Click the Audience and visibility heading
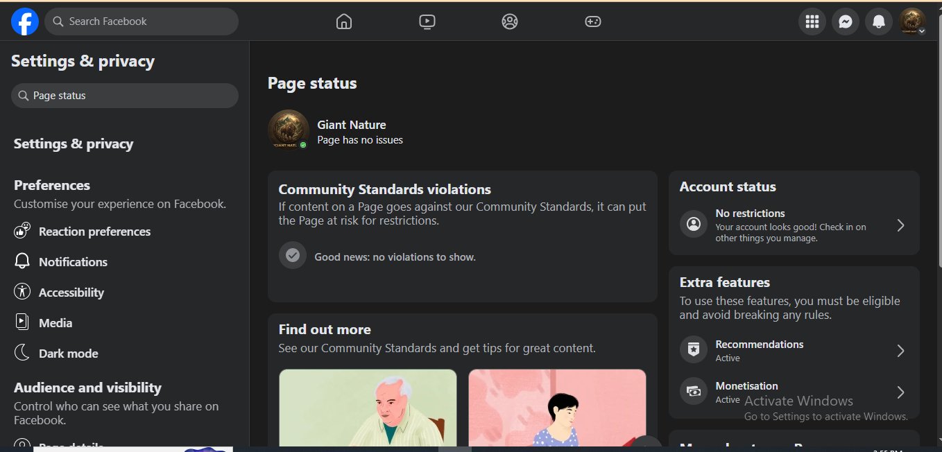The height and width of the screenshot is (452, 942). pos(87,388)
